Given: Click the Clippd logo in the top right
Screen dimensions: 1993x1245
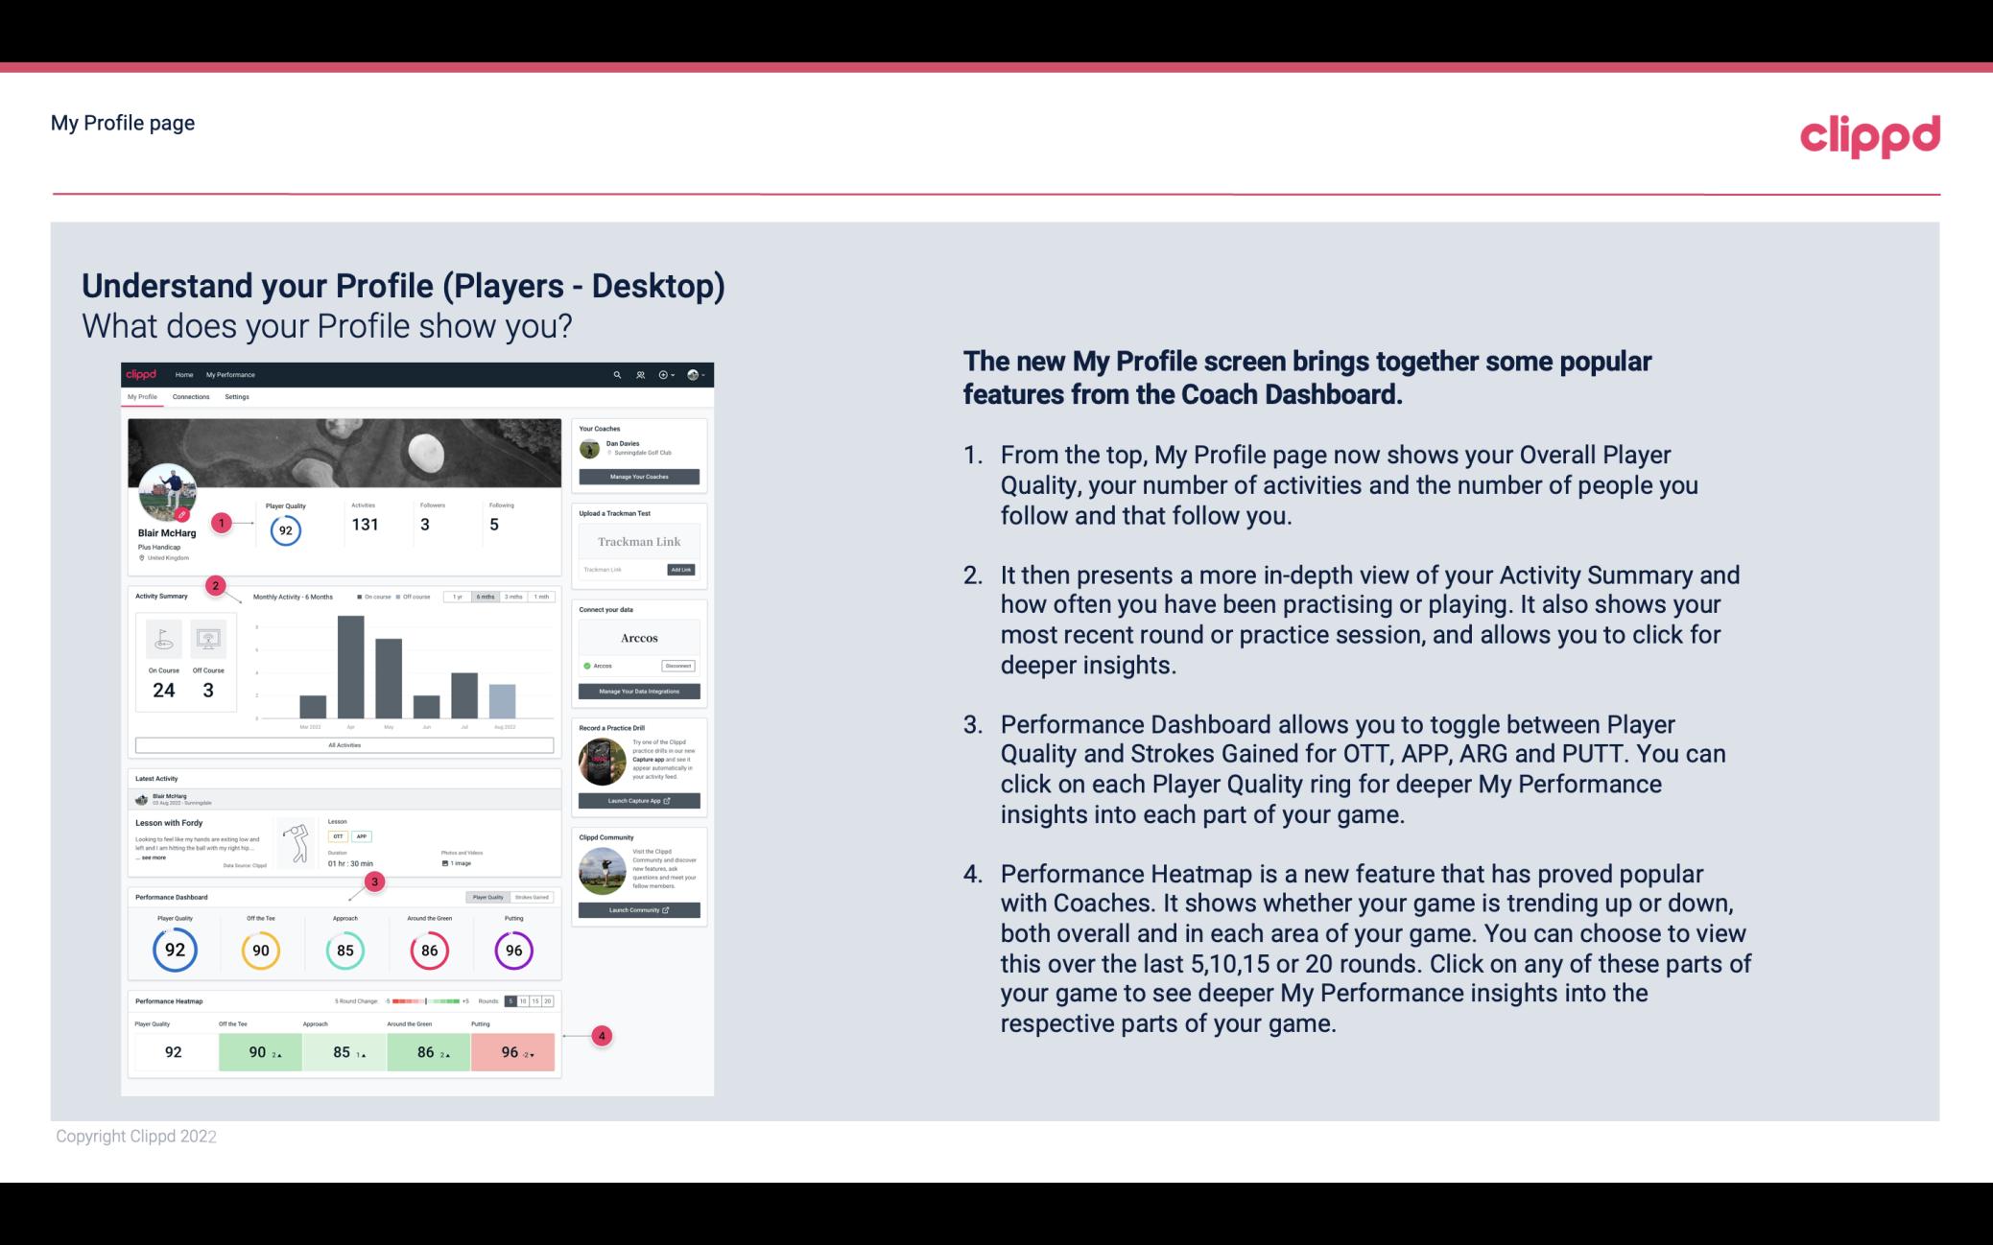Looking at the screenshot, I should (x=1869, y=135).
